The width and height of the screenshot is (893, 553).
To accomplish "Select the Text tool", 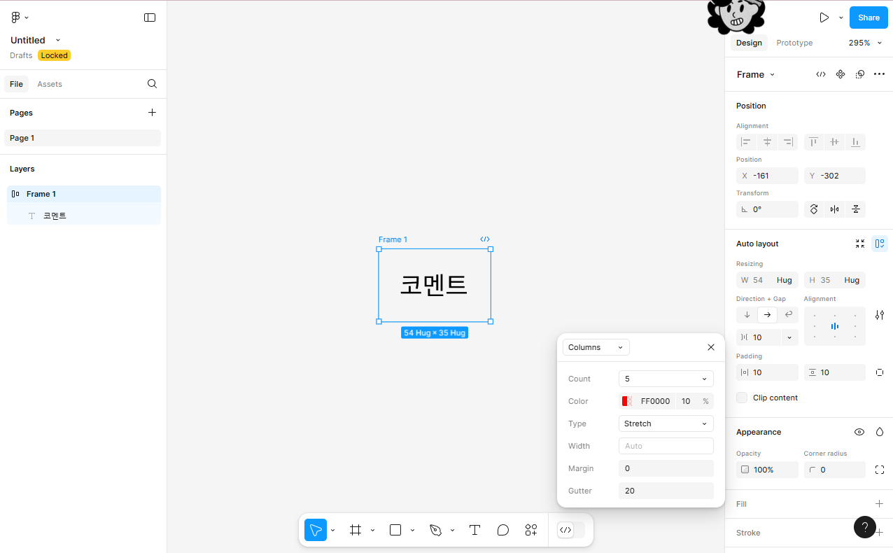I will click(474, 530).
